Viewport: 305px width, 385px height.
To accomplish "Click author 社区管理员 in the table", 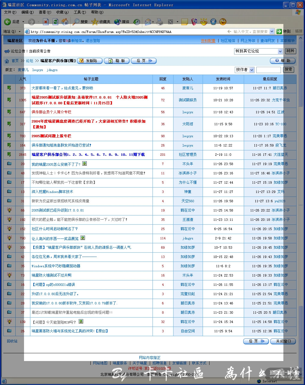I will pos(188,155).
